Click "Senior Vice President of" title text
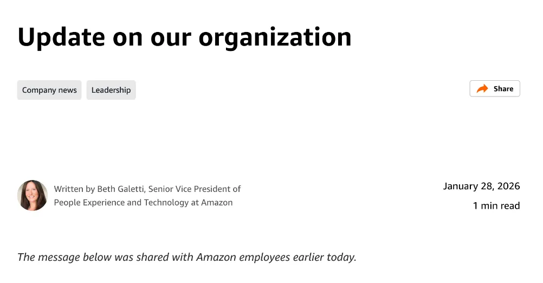This screenshot has width=543, height=283. pos(195,189)
